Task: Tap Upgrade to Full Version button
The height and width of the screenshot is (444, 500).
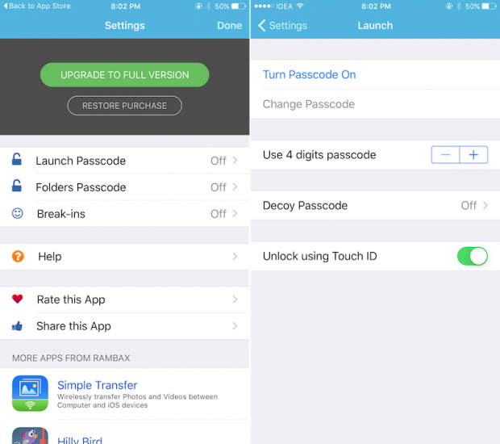Action: 125,75
